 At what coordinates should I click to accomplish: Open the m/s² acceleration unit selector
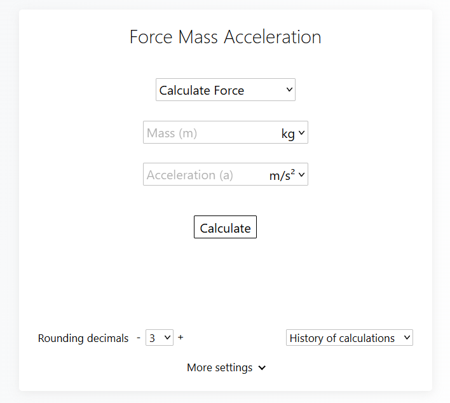[x=287, y=175]
